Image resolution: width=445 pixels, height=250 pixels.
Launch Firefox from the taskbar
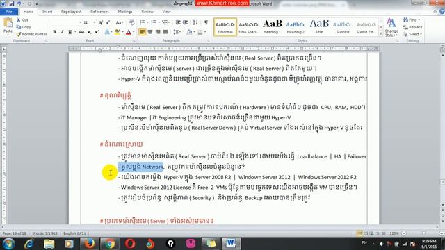pos(89,244)
